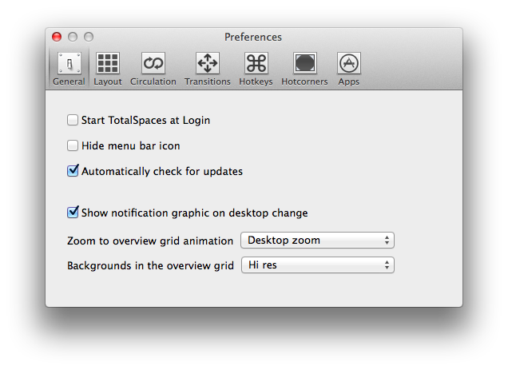Expand the Hi res backgrounds dropdown
508x370 pixels.
click(x=317, y=265)
